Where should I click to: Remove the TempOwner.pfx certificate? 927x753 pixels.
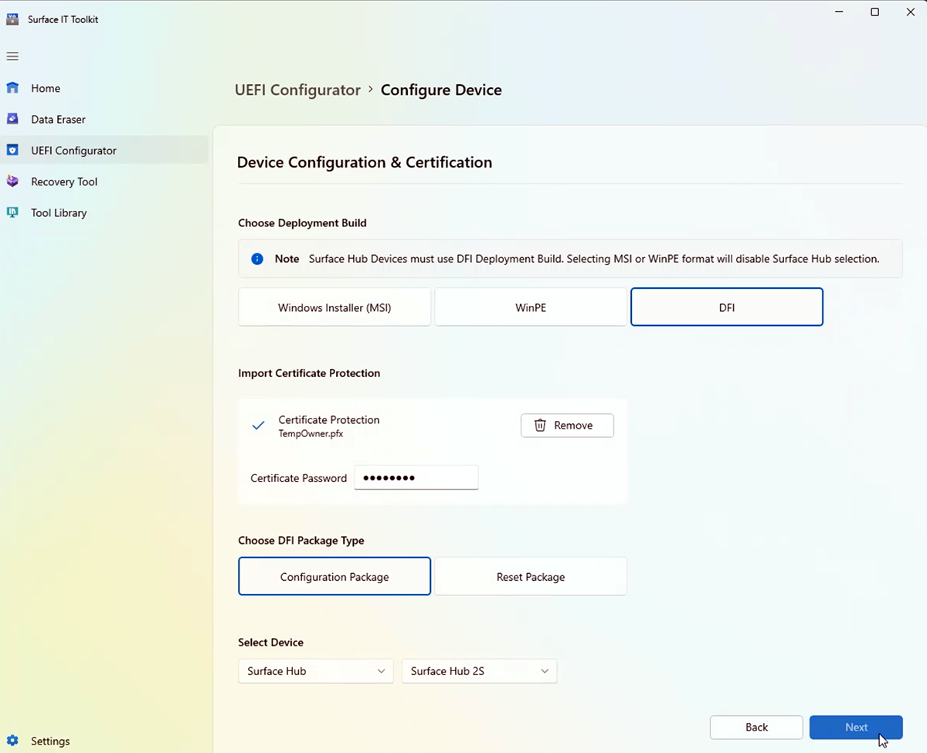coord(567,426)
